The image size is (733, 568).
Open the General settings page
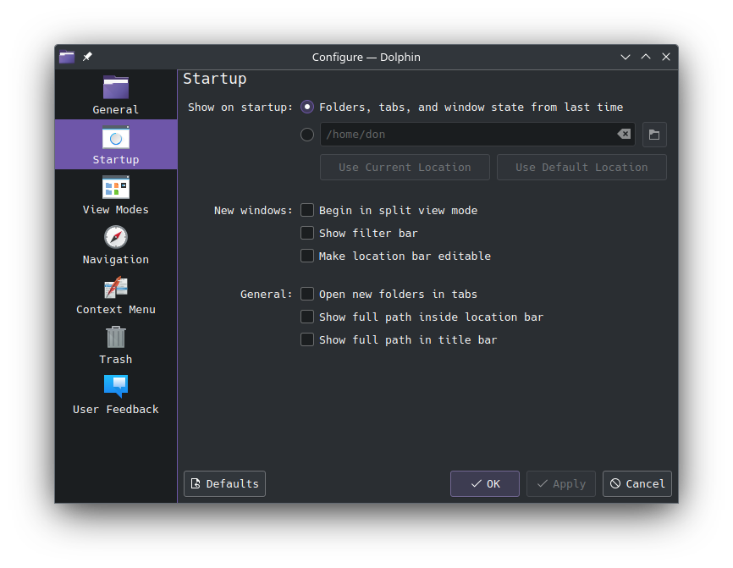coord(115,95)
